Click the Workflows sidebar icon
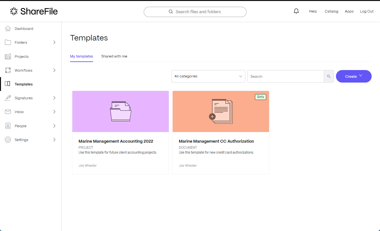 point(8,70)
